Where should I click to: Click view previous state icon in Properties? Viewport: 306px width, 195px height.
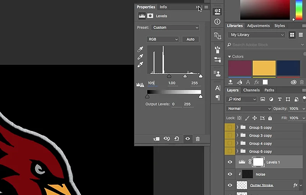coord(167,139)
